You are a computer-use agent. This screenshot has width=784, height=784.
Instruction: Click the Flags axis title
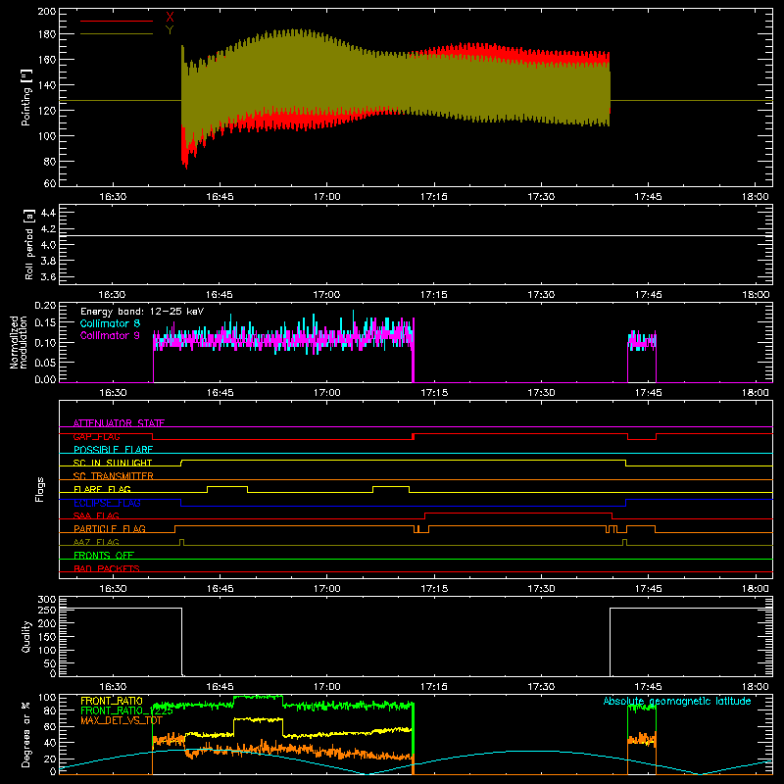tap(40, 489)
